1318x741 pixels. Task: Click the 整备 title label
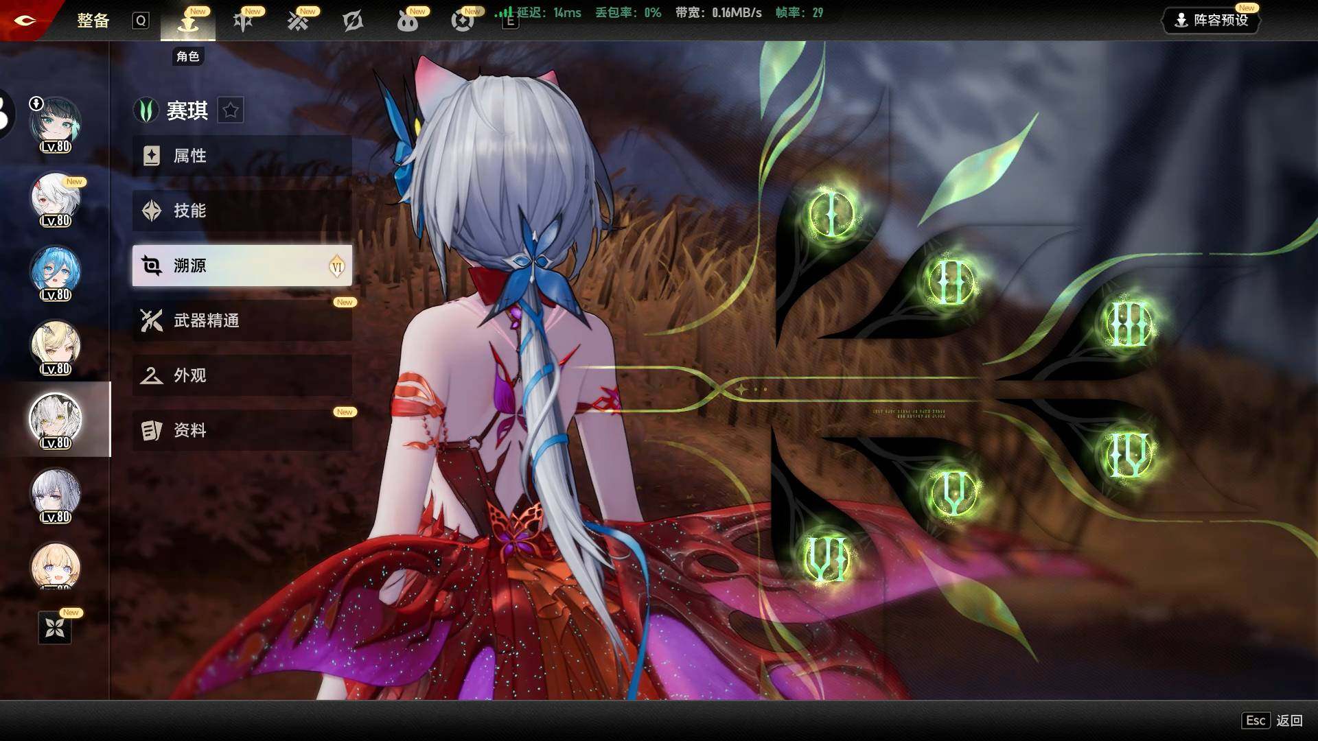click(93, 21)
